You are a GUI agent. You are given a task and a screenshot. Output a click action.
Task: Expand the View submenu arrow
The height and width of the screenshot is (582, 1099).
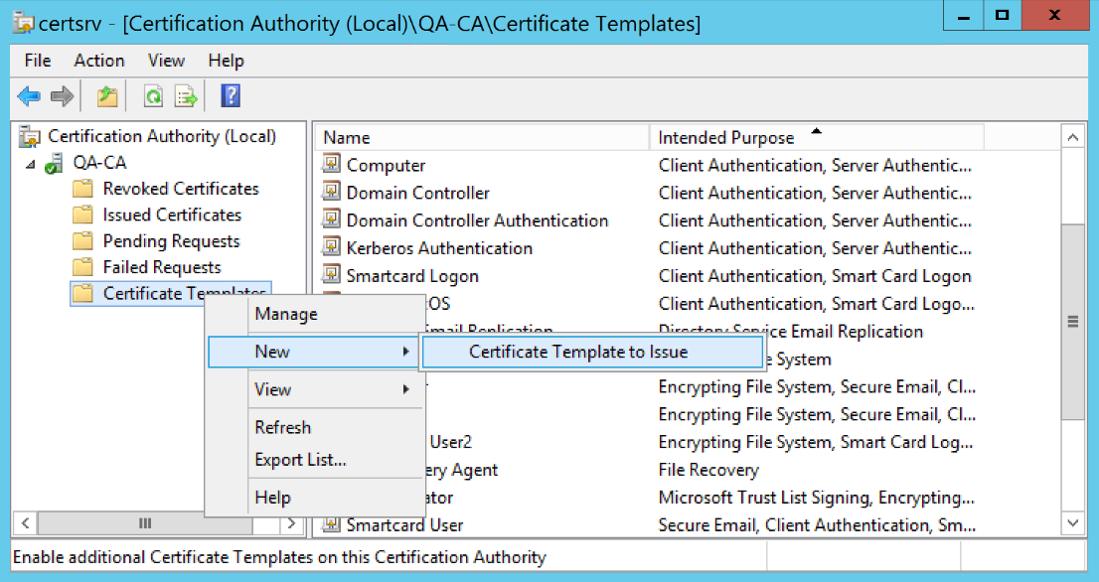pyautogui.click(x=405, y=389)
